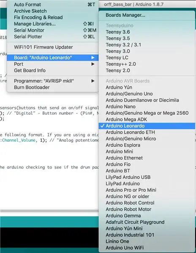Select Adafruit Circuit Playground board
196x253 pixels.
point(147,222)
